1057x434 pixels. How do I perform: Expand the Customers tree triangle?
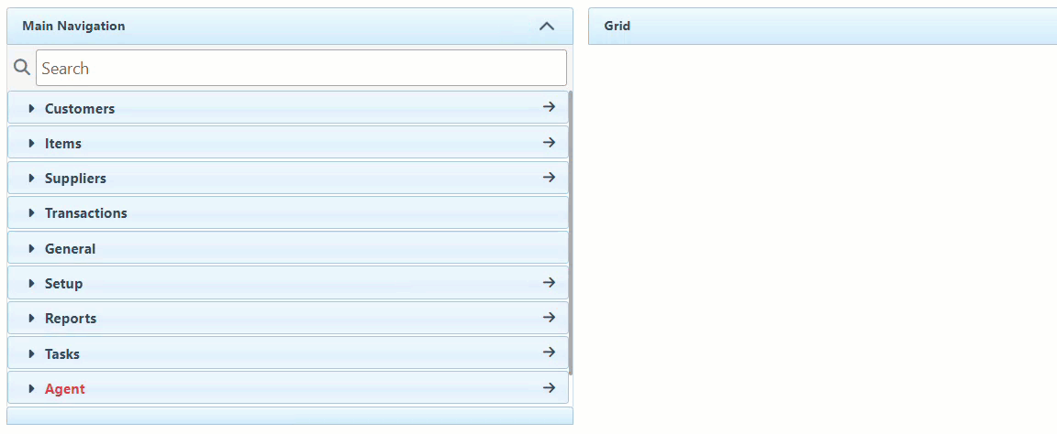31,109
